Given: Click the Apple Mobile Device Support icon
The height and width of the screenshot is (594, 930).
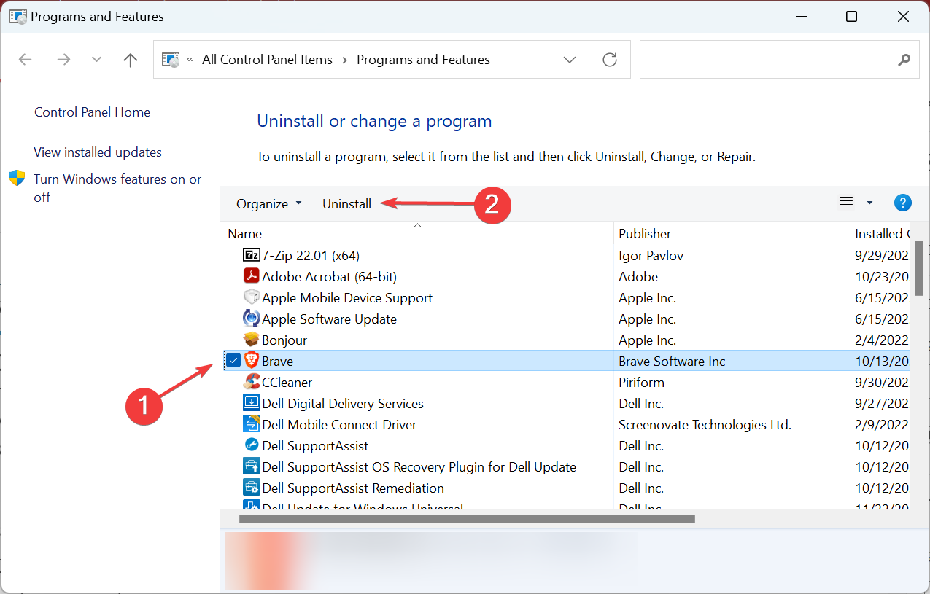Looking at the screenshot, I should point(251,297).
